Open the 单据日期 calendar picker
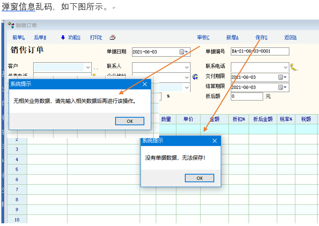 click(184, 52)
